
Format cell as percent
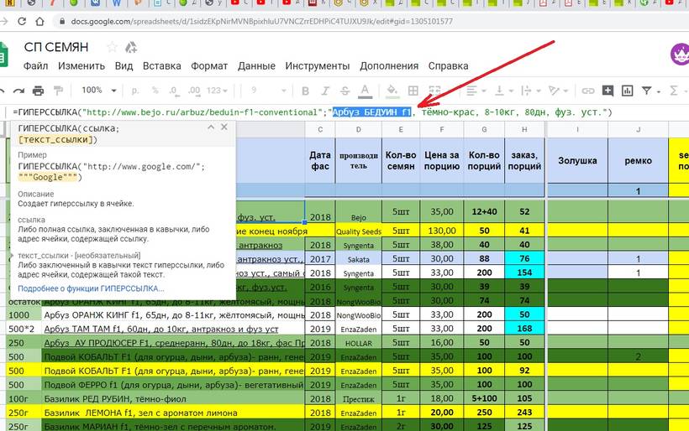pos(155,91)
